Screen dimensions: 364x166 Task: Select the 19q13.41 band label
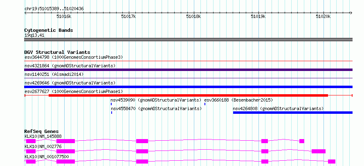point(34,35)
